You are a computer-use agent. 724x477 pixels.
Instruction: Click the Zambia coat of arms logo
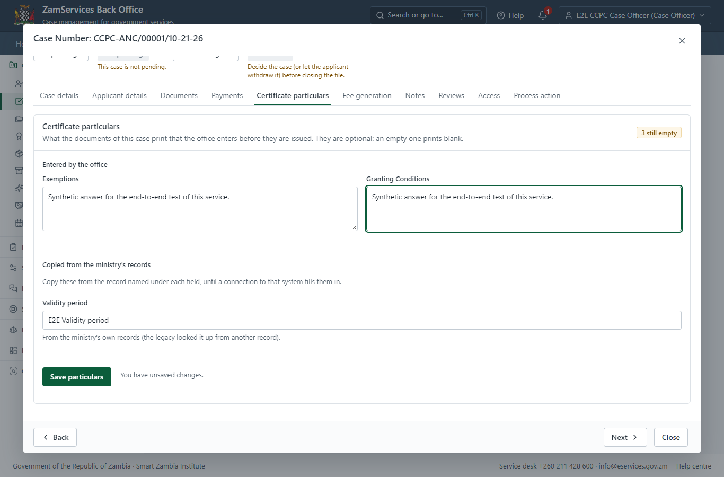(24, 15)
